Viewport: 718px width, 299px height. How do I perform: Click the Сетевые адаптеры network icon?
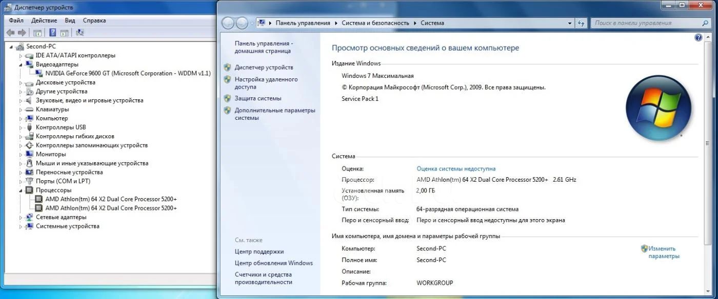coord(29,217)
